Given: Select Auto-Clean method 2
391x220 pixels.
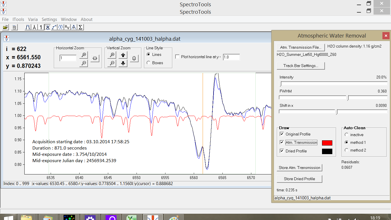Looking at the screenshot, I should (347, 150).
